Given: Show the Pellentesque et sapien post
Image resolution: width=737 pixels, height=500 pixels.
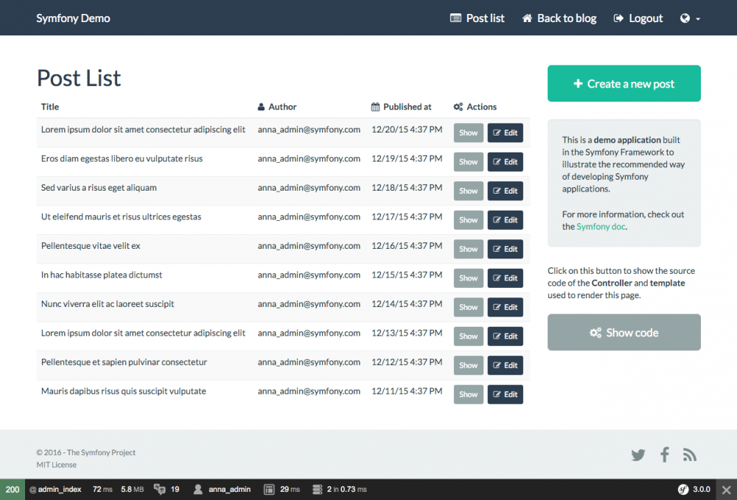Looking at the screenshot, I should 468,366.
